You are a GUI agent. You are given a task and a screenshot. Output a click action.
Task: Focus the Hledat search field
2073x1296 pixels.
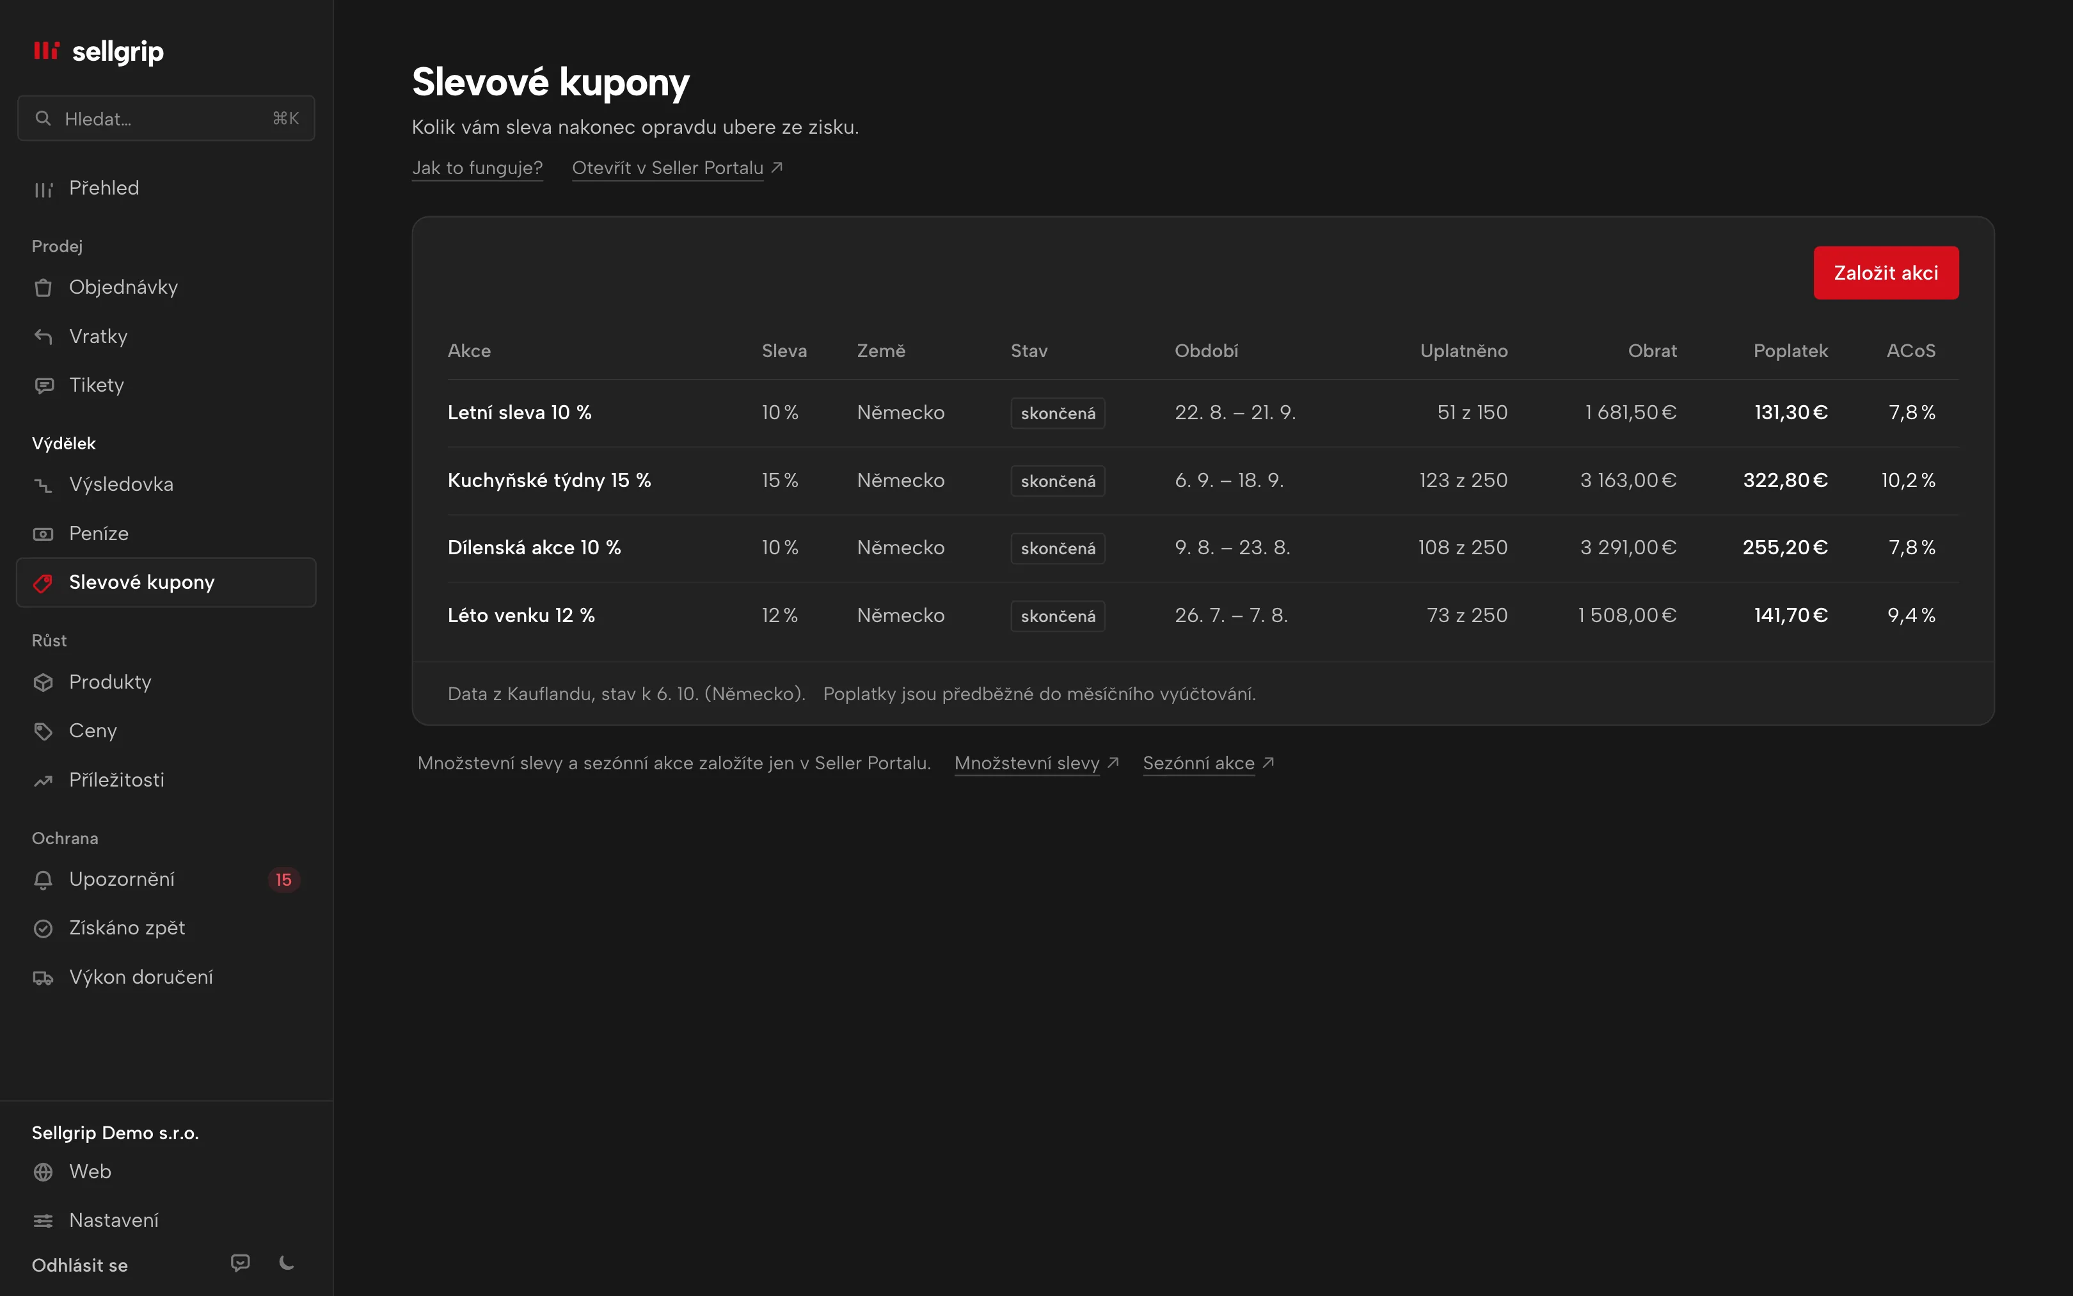click(166, 118)
